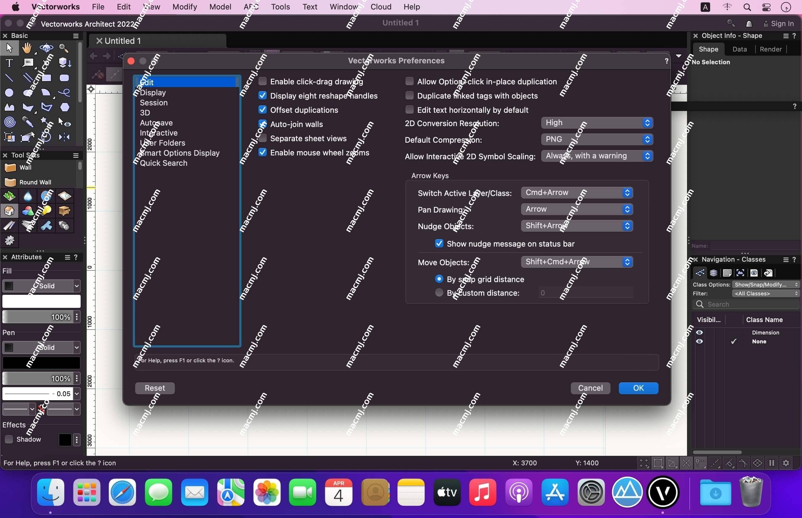Enable Auto-join walls checkbox
This screenshot has width=802, height=518.
[263, 124]
